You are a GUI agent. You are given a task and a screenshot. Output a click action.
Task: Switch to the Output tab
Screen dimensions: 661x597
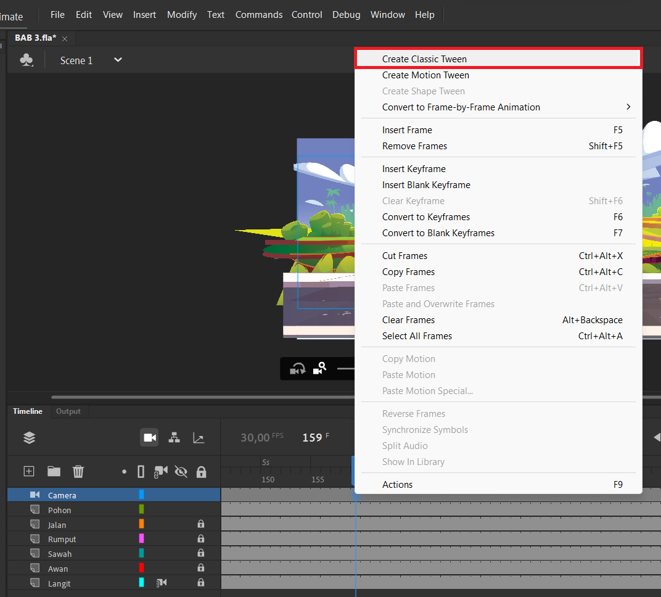click(x=68, y=411)
